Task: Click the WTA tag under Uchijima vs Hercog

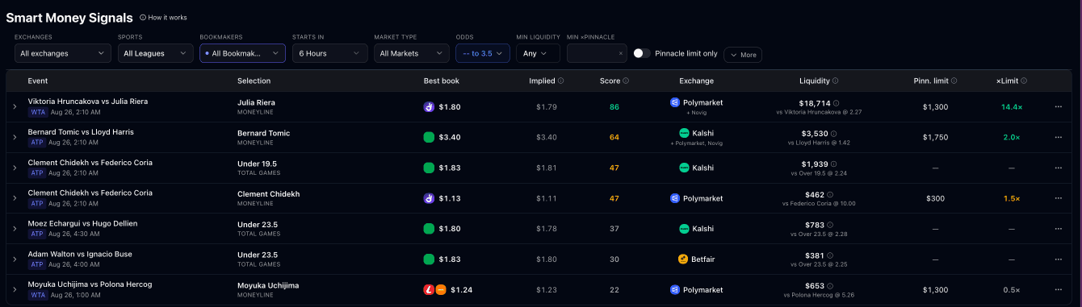Action: [x=37, y=295]
